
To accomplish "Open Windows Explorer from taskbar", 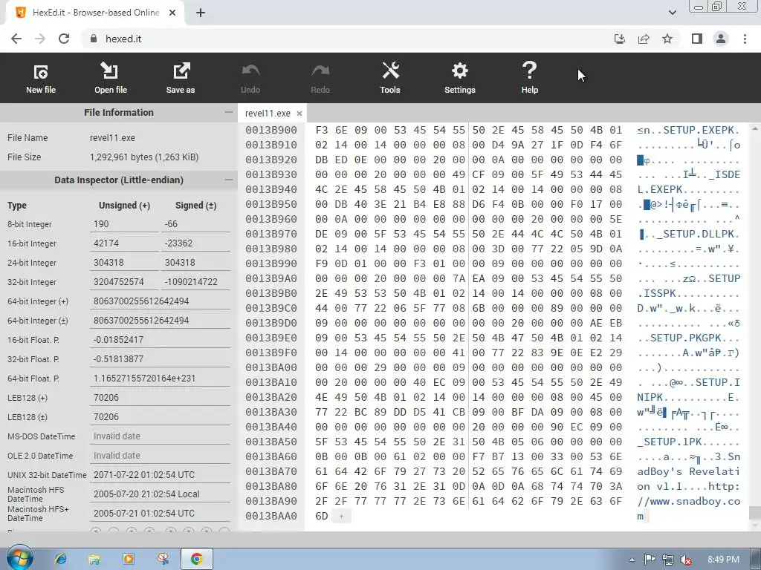I will pos(94,559).
